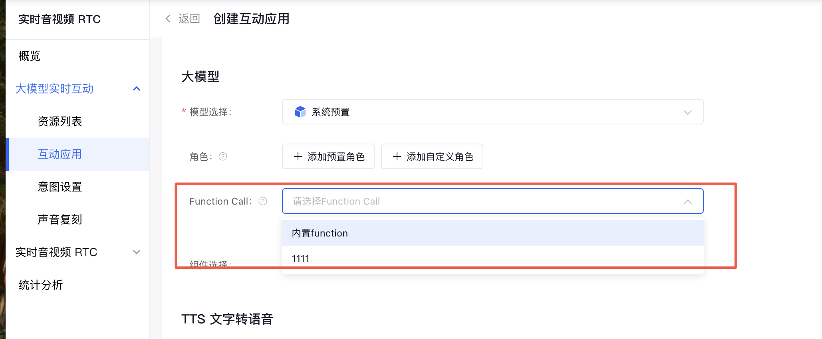Select 互动应用 in the sidebar
Screen dimensions: 822x339
click(x=60, y=154)
